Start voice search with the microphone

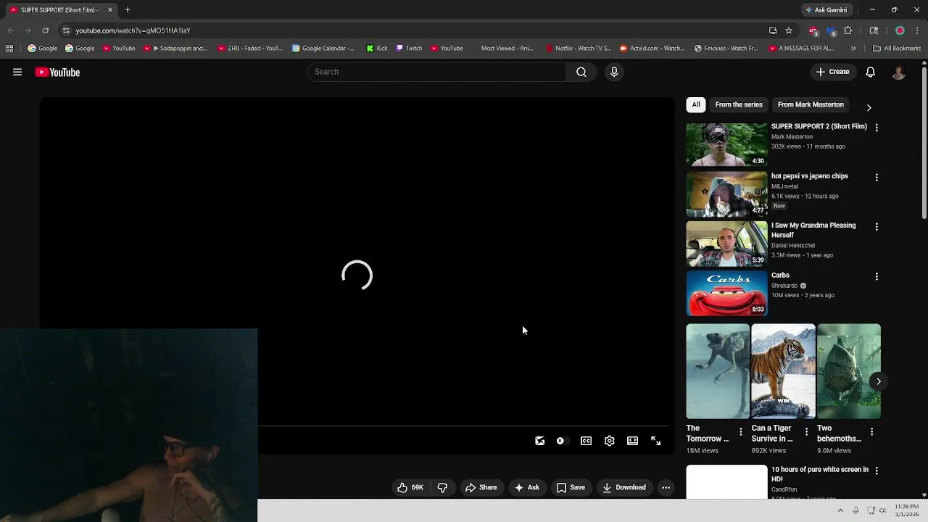614,72
